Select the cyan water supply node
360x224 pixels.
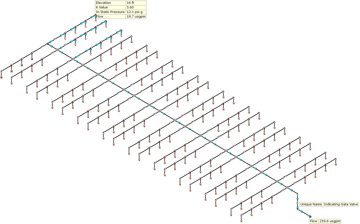tap(310, 217)
